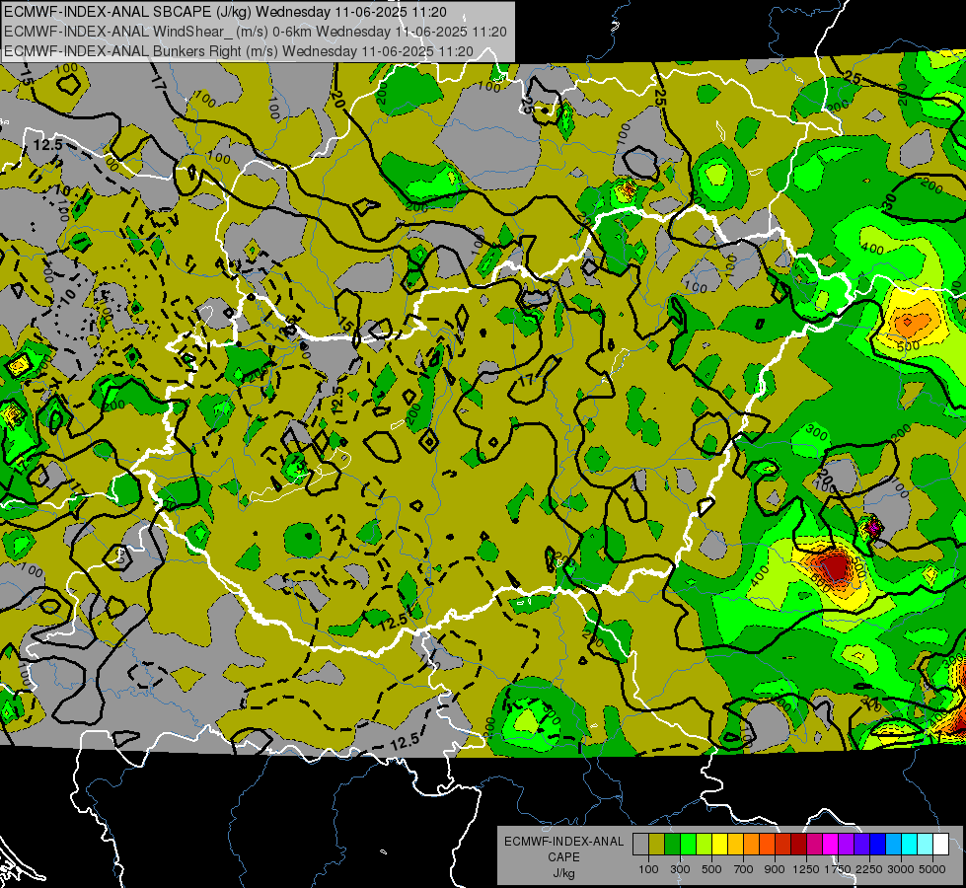Select the gray swatch in the CAPE legend
Image resolution: width=966 pixels, height=888 pixels.
pyautogui.click(x=640, y=844)
